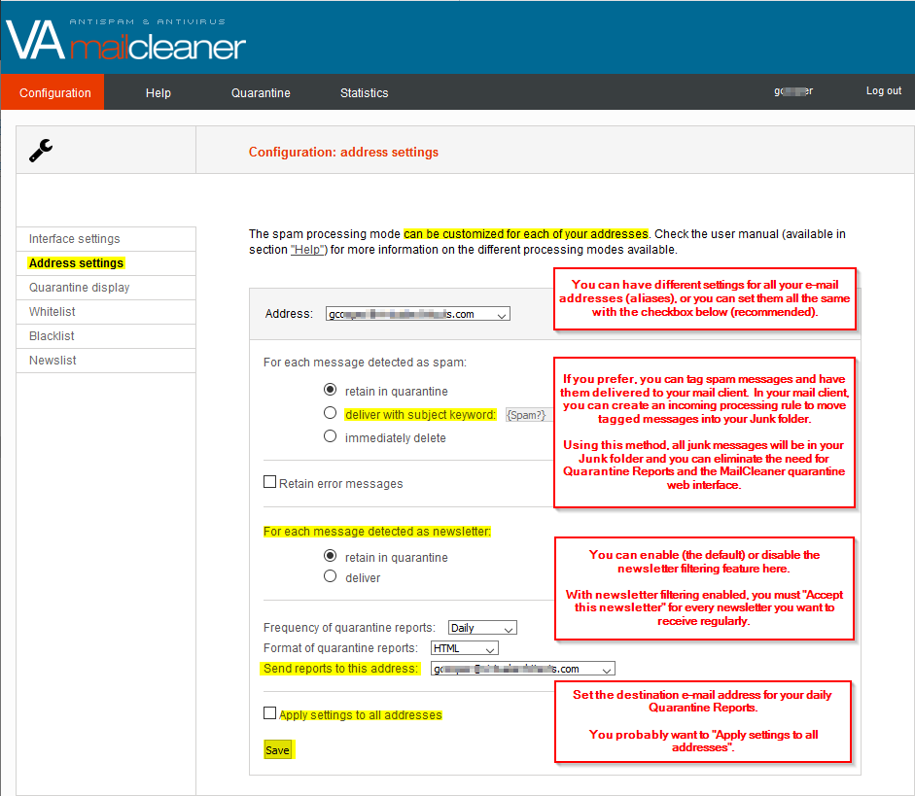This screenshot has width=915, height=796.
Task: Open Frequency of quarantine reports dropdown
Action: tap(482, 628)
